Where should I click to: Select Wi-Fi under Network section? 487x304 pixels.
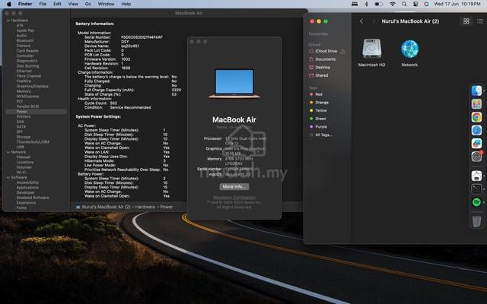21,173
